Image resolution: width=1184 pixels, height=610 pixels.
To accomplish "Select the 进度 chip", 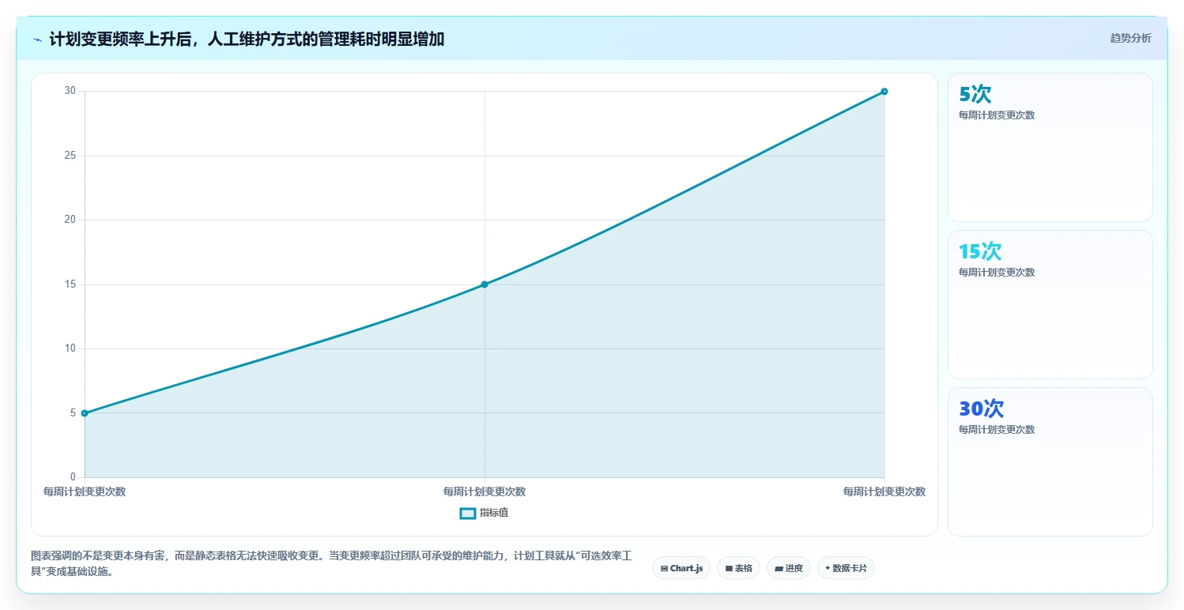I will coord(788,568).
